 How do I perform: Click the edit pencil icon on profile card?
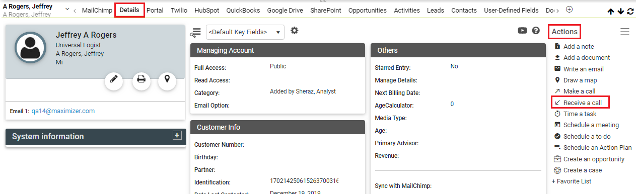point(114,79)
